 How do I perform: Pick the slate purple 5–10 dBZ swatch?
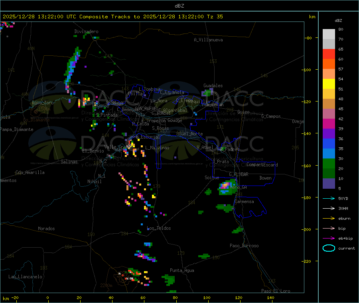(x=329, y=184)
